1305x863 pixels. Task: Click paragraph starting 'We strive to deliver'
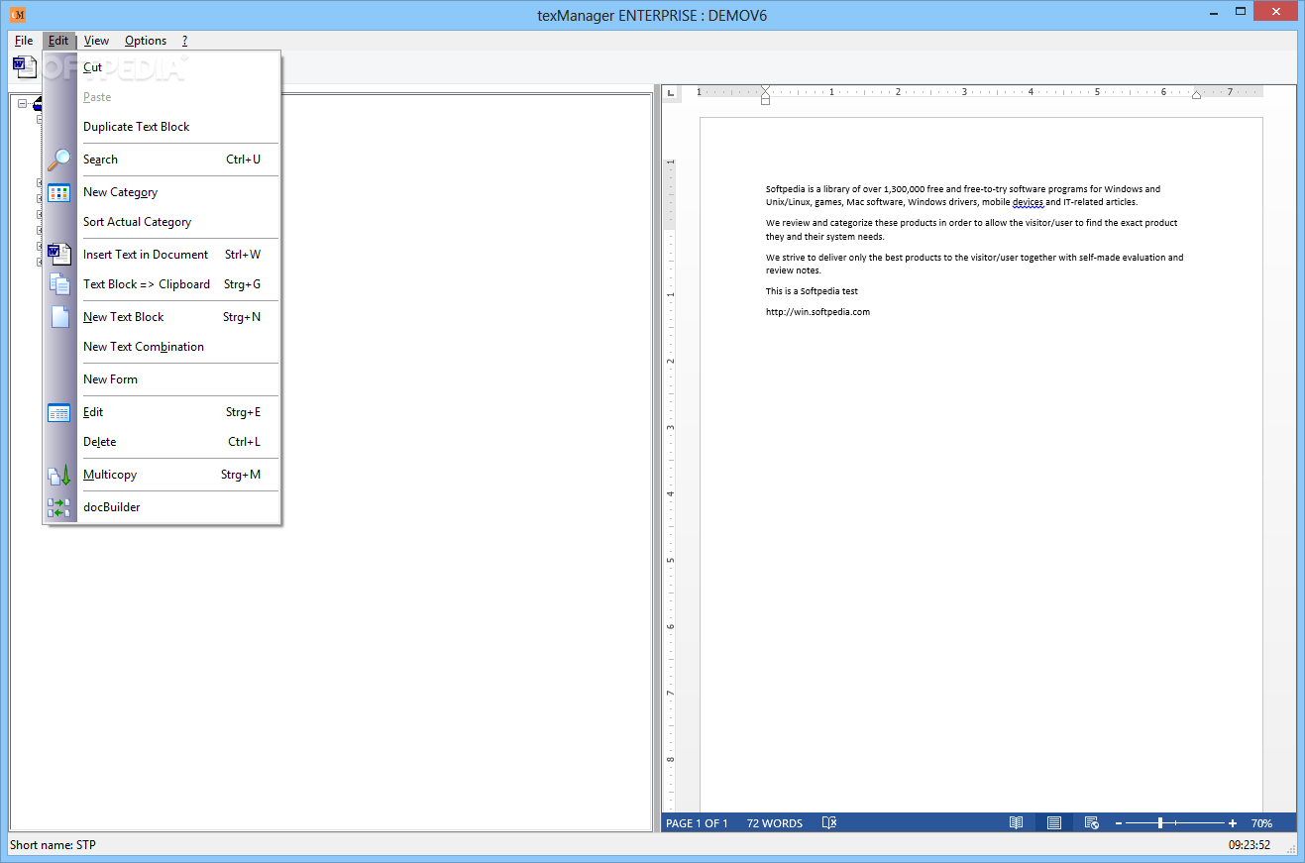(x=974, y=264)
